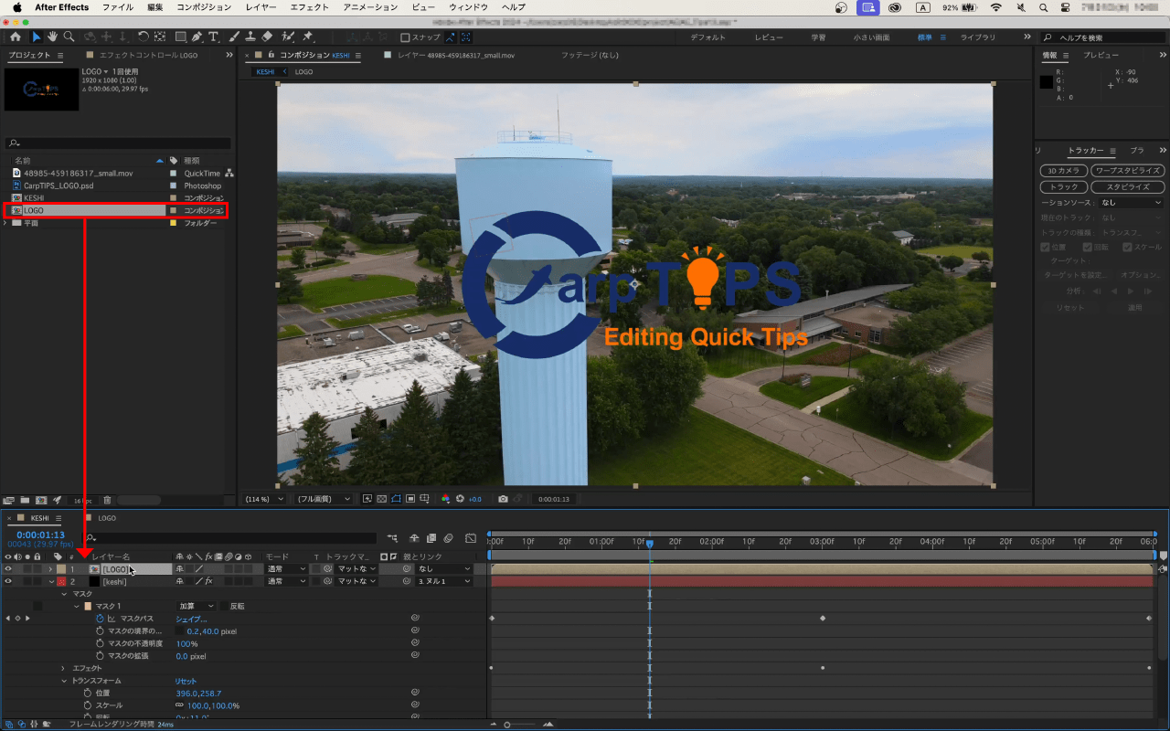Open graph editor in timeline
The width and height of the screenshot is (1170, 731).
(x=471, y=538)
